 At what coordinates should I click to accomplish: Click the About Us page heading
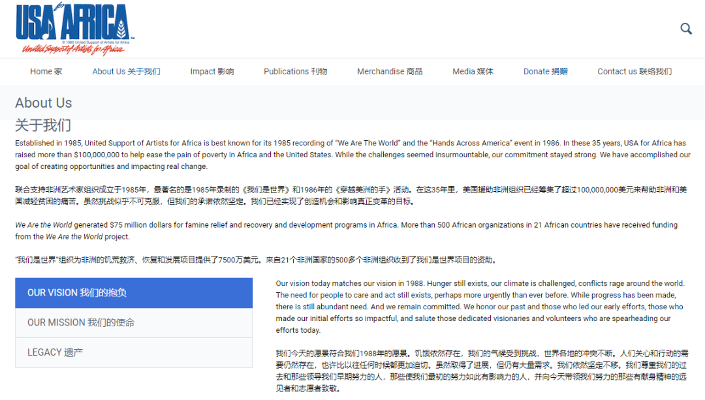pyautogui.click(x=44, y=103)
